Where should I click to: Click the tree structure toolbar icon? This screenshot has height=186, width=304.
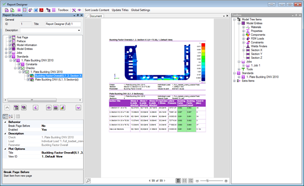point(48,10)
